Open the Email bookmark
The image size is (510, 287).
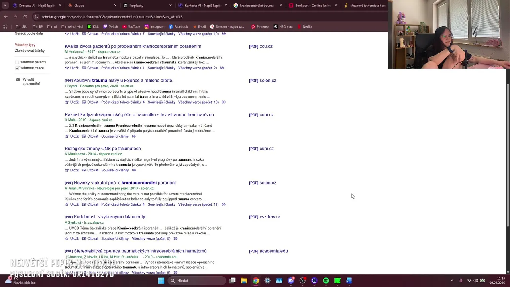pyautogui.click(x=199, y=27)
